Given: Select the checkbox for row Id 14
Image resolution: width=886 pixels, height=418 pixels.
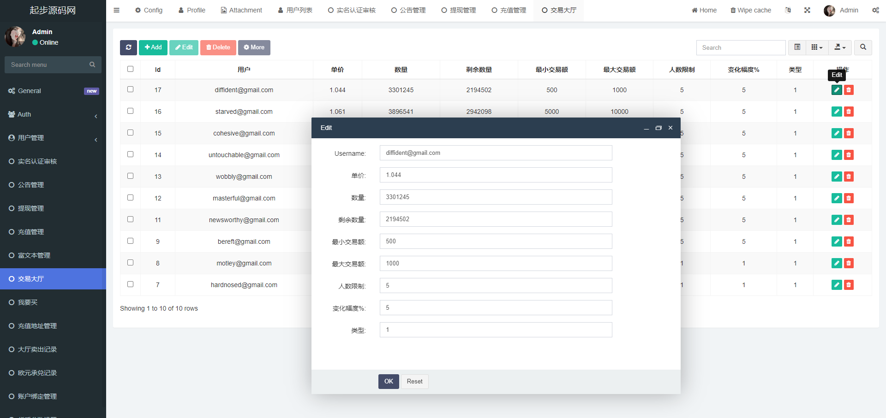Looking at the screenshot, I should point(130,154).
